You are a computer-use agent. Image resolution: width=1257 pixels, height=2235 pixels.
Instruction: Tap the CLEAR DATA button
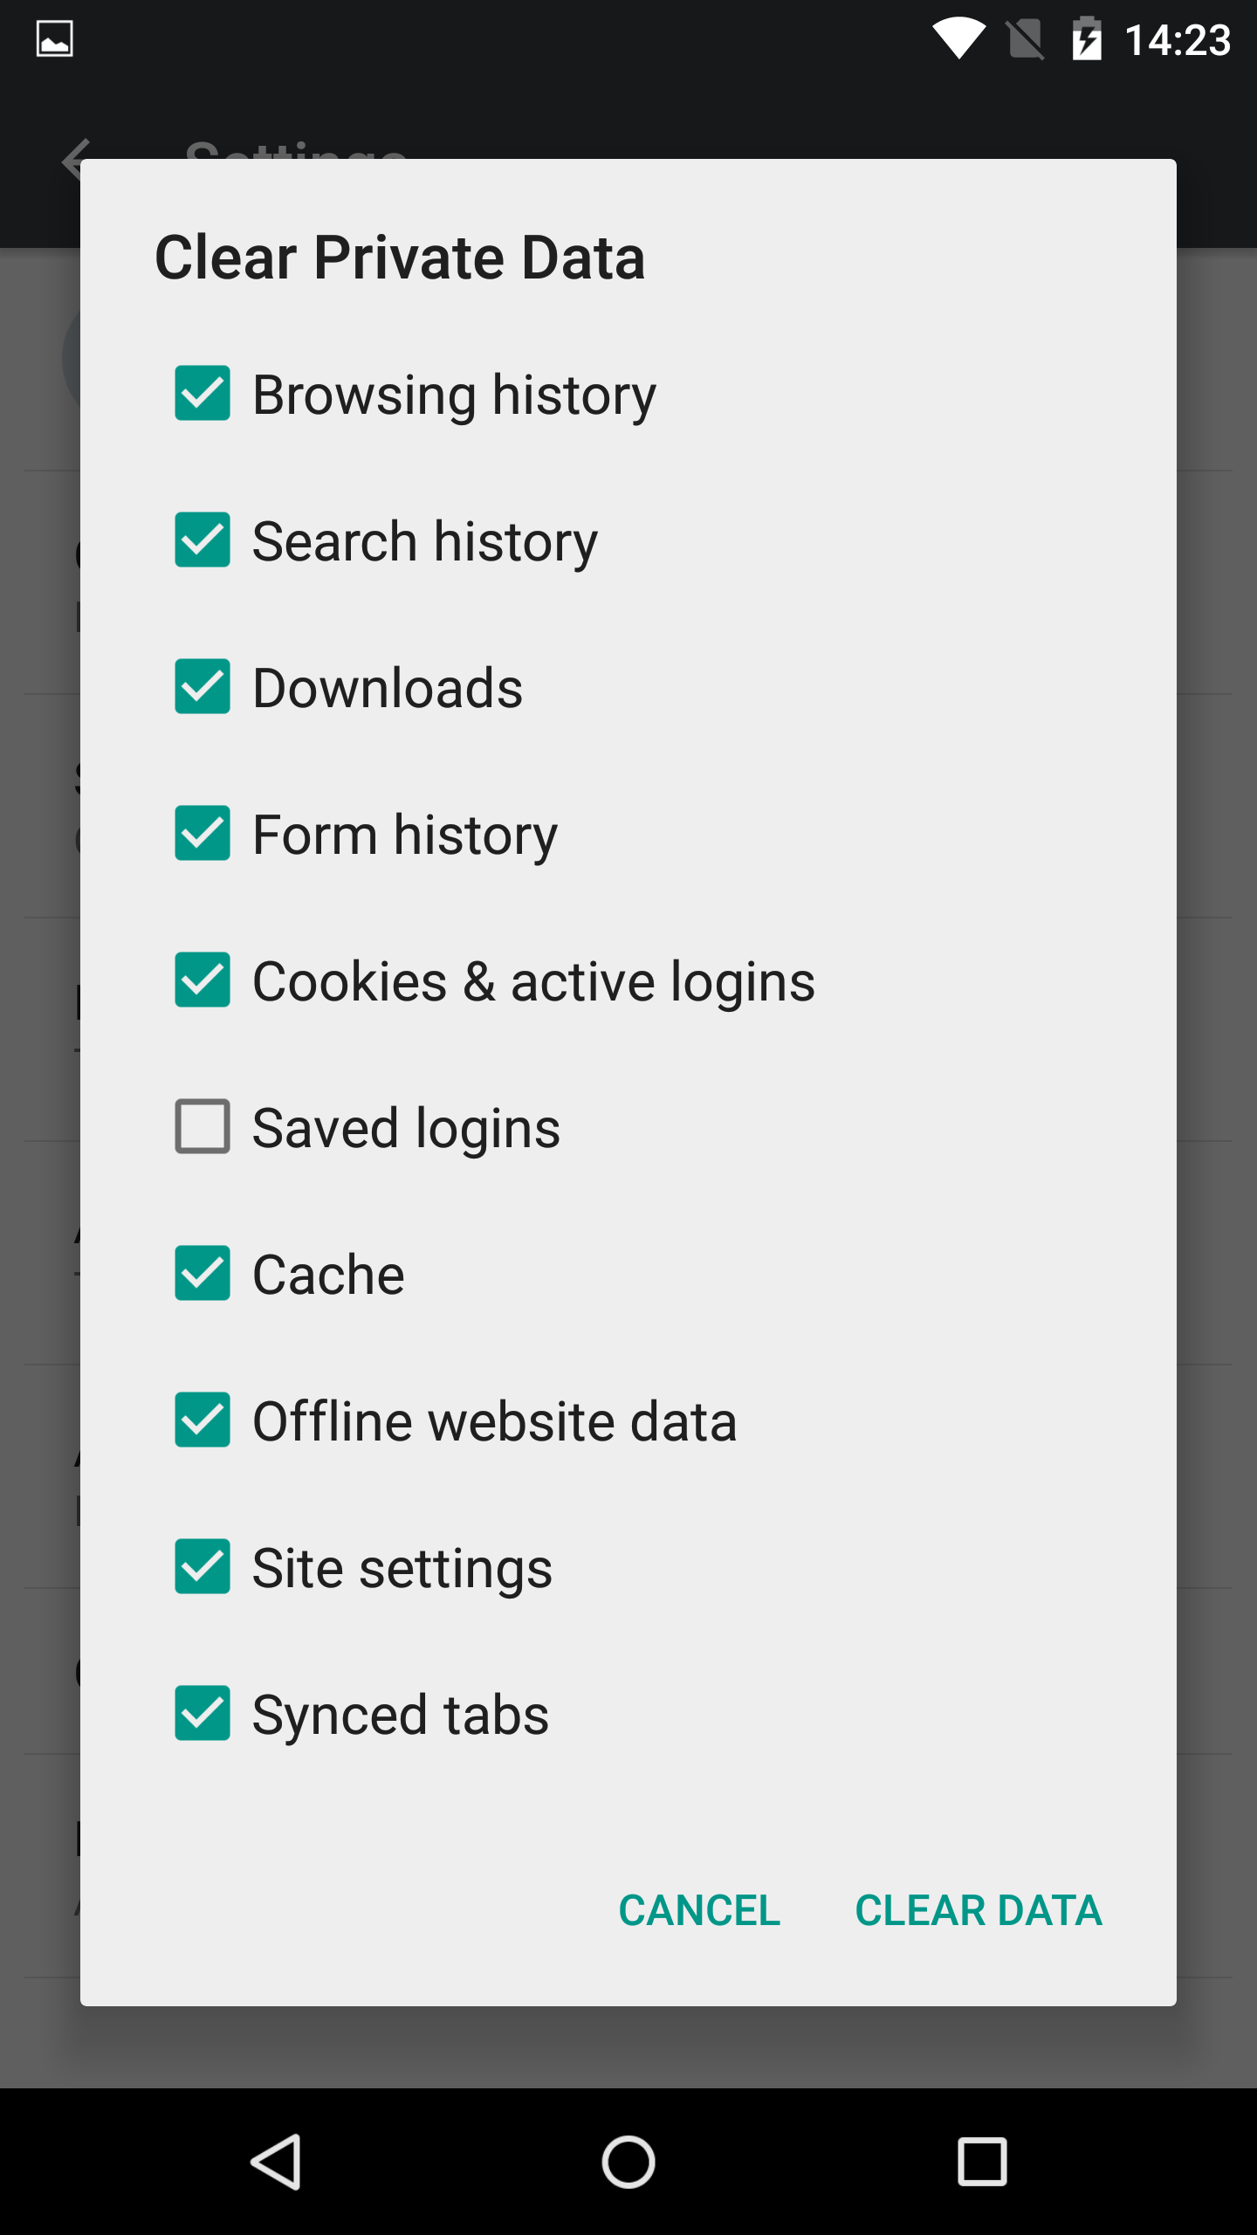coord(979,1910)
